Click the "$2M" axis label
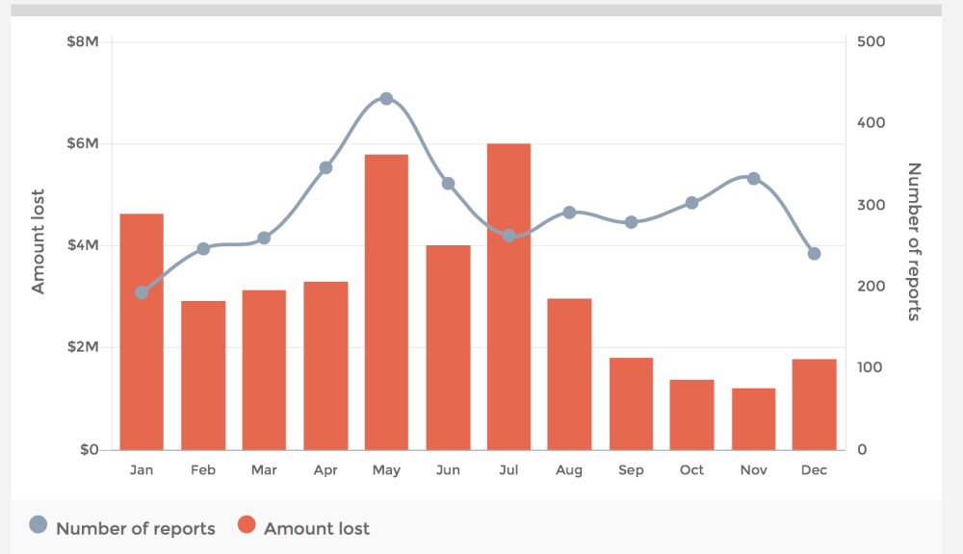The width and height of the screenshot is (963, 554). (83, 347)
